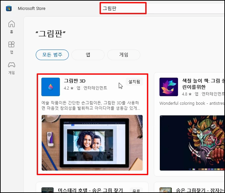Click the Microsoft Store logo icon
Image resolution: width=225 pixels, height=193 pixels.
tap(9, 9)
